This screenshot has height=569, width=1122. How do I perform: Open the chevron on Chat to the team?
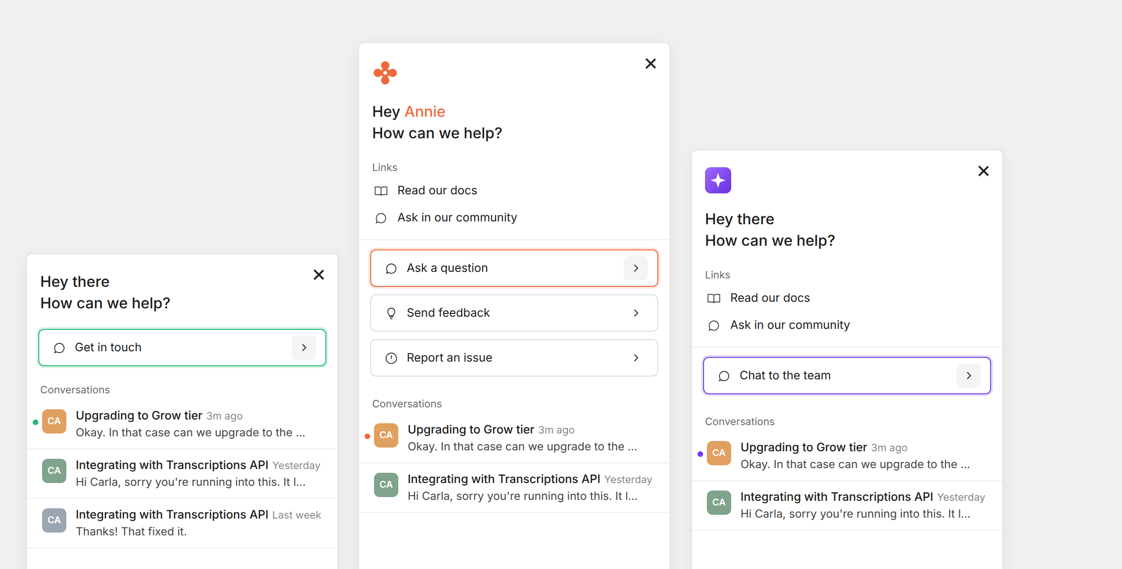click(969, 376)
